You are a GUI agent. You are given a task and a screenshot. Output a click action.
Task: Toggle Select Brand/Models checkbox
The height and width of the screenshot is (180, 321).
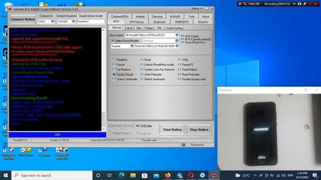112,40
